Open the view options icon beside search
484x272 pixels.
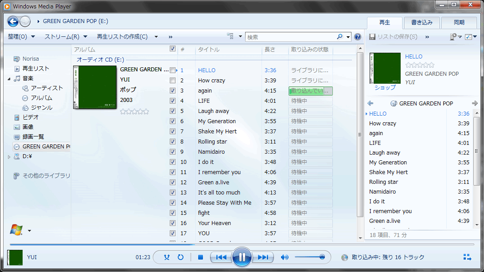pos(230,36)
